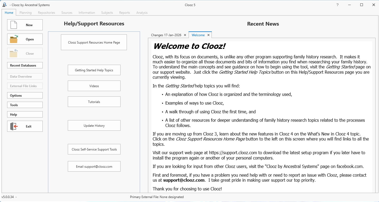Open Clooz Support Resources Home Page
The height and width of the screenshot is (202, 379).
point(94,42)
